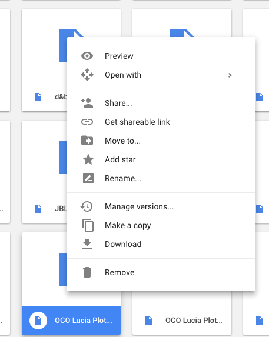The width and height of the screenshot is (269, 337).
Task: Expand the Open with submenu chevron
Action: [x=230, y=75]
